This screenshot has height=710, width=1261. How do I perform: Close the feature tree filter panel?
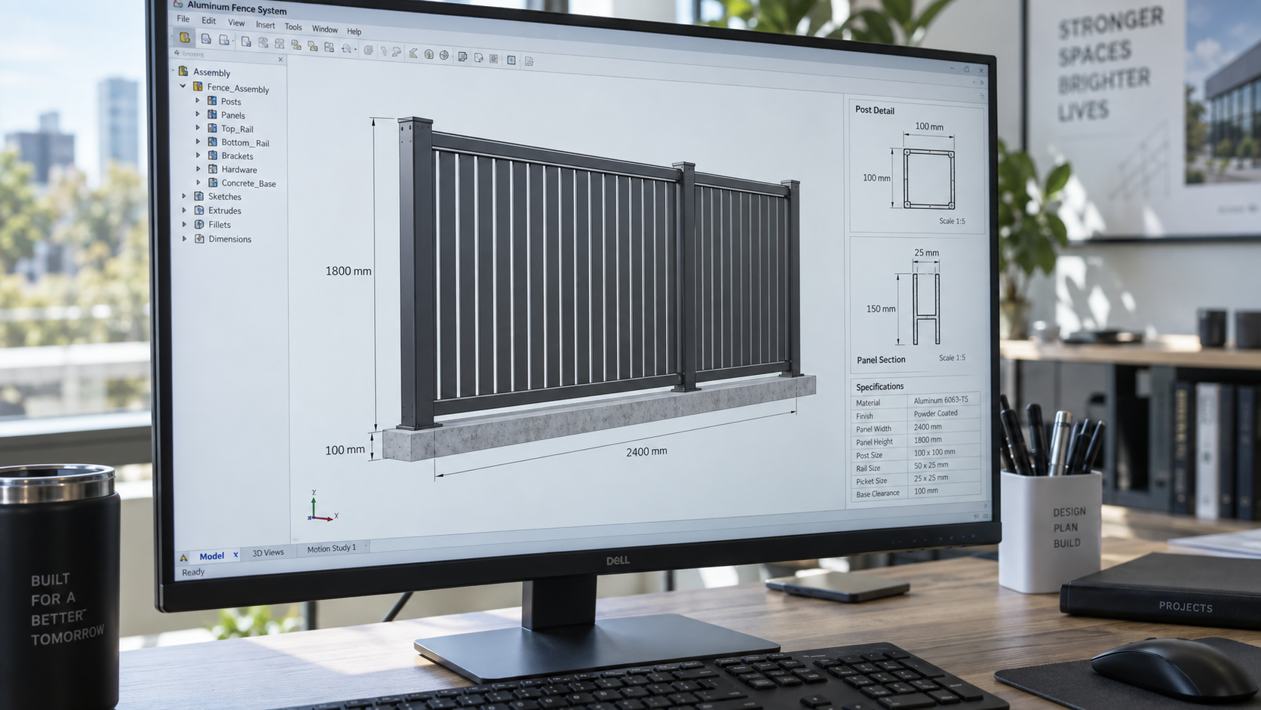[281, 60]
